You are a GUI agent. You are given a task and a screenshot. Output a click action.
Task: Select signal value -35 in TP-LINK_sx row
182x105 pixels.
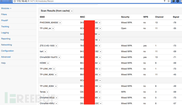point(174,28)
